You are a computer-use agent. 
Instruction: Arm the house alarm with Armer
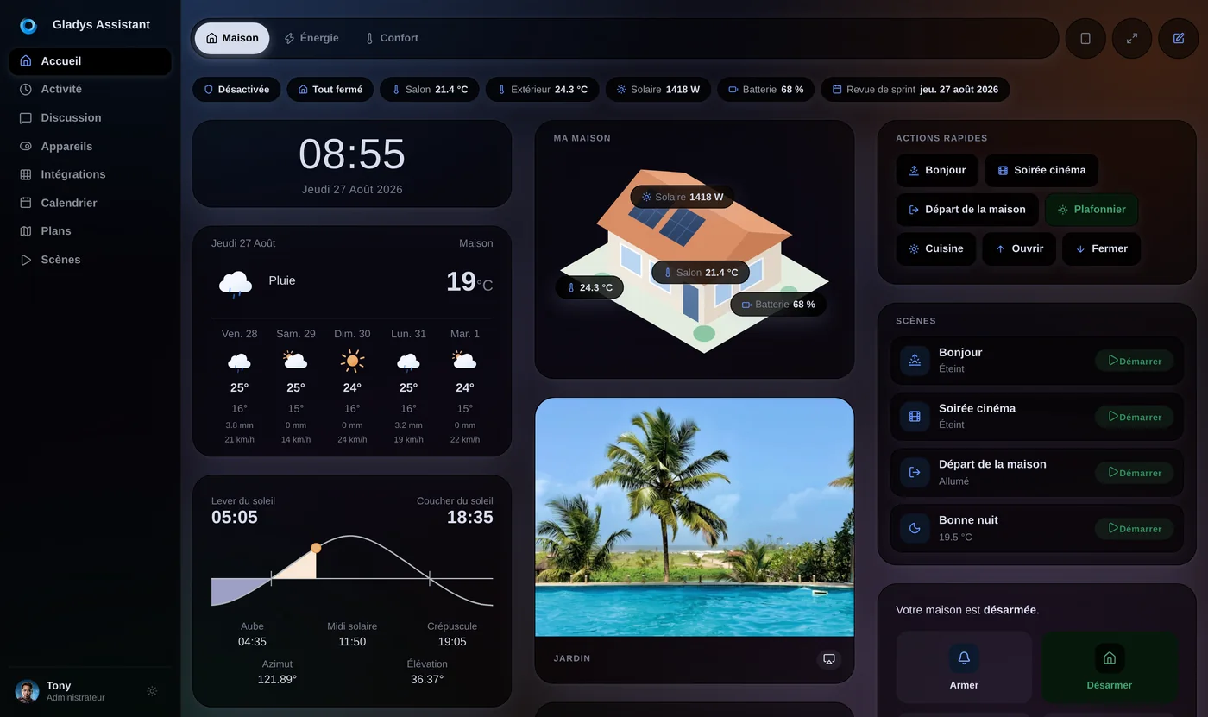[964, 668]
